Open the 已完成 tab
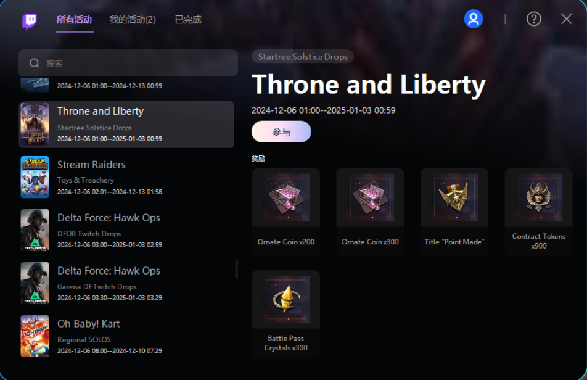This screenshot has width=587, height=380. click(188, 20)
